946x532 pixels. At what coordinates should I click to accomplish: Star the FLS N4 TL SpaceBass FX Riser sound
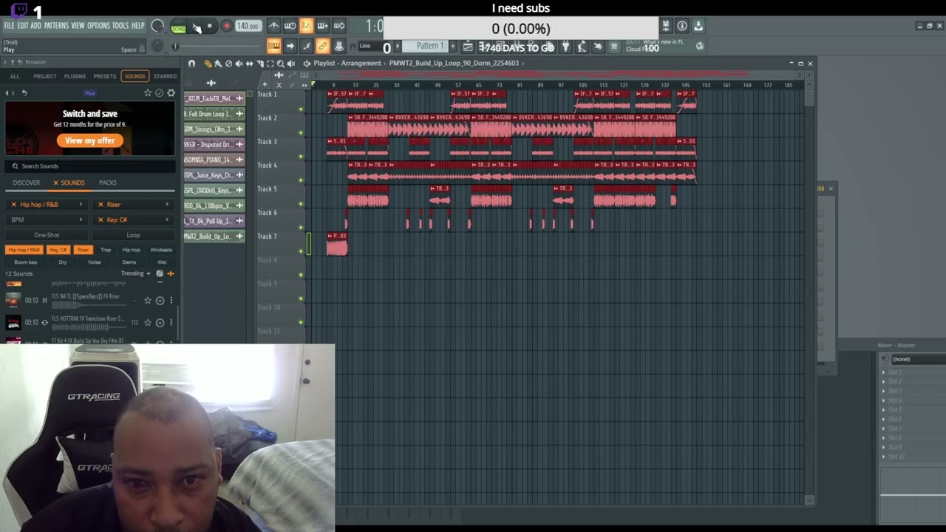(148, 301)
